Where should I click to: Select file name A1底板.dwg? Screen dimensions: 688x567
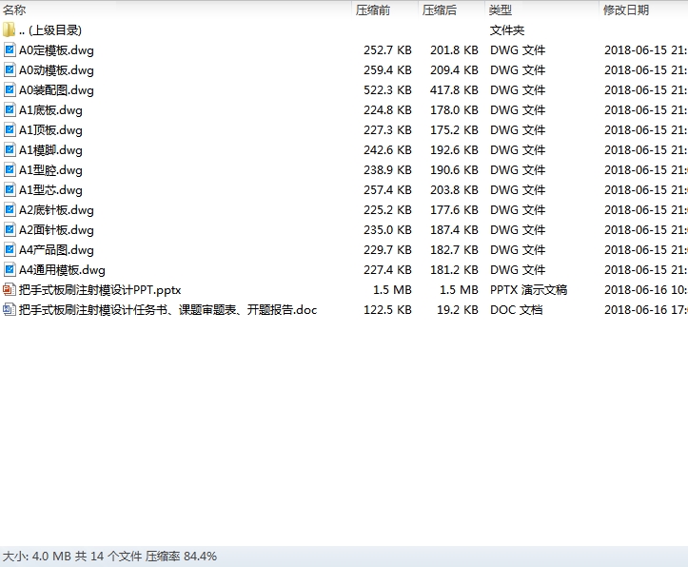(50, 110)
